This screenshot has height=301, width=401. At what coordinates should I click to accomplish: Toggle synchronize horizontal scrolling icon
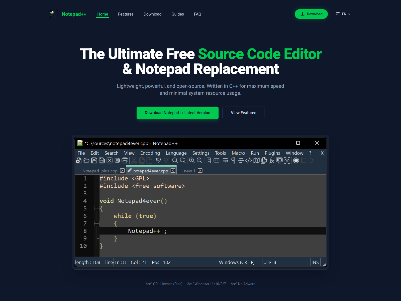217,161
